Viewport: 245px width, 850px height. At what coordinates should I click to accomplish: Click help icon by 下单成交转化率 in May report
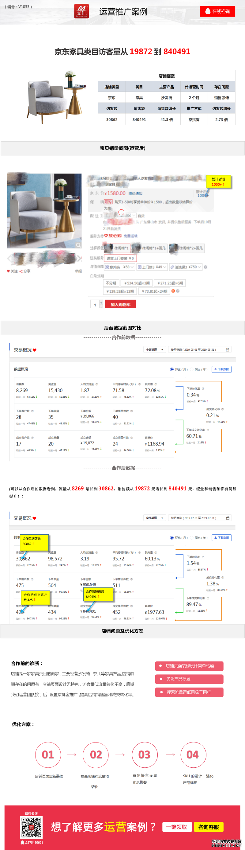(x=208, y=430)
